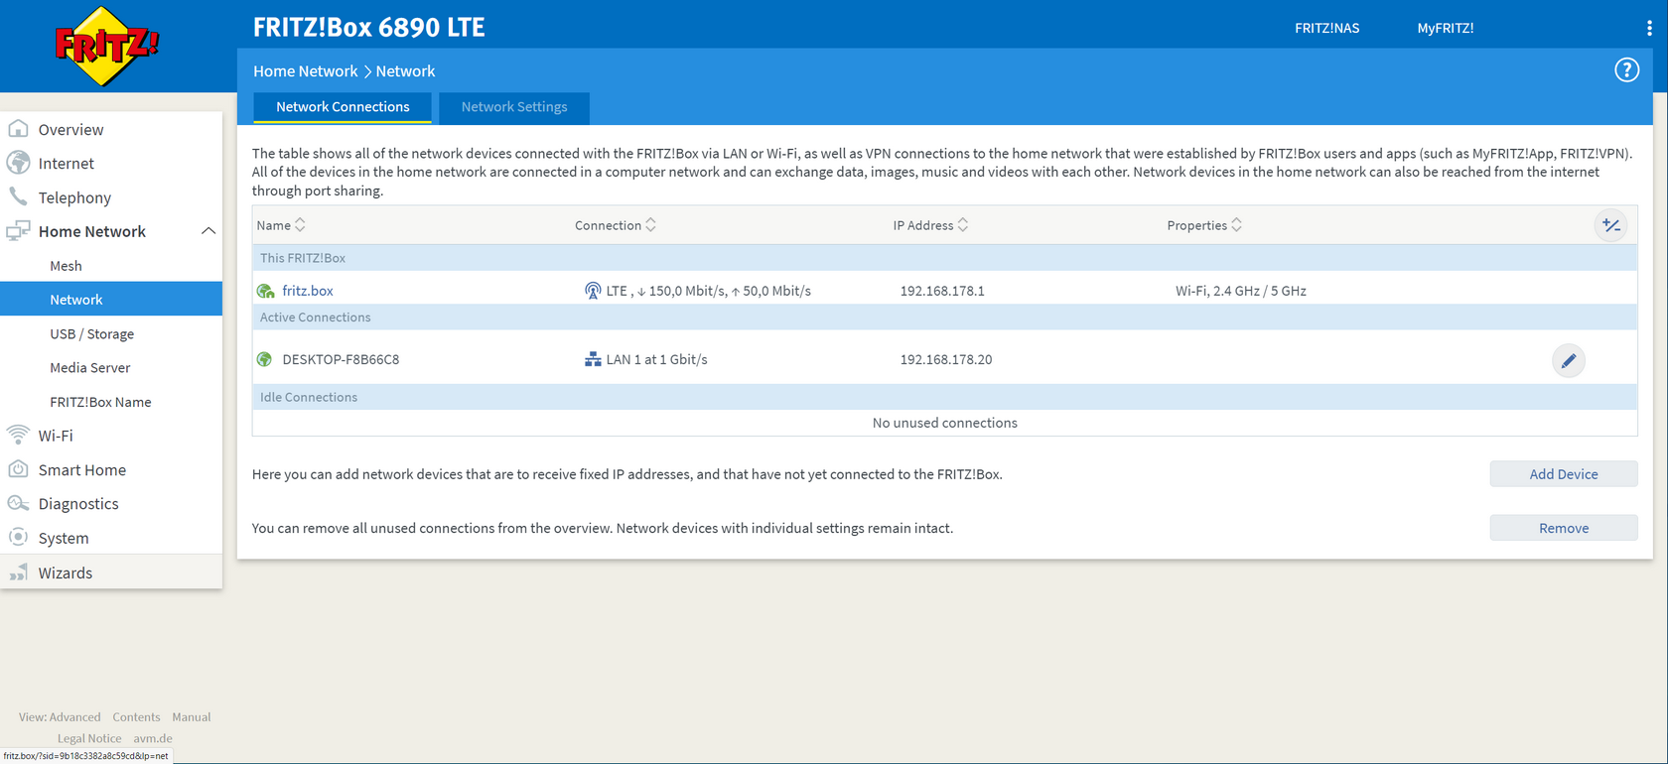Click the Smart Home icon
Viewport: 1668px width, 764px height.
[18, 469]
